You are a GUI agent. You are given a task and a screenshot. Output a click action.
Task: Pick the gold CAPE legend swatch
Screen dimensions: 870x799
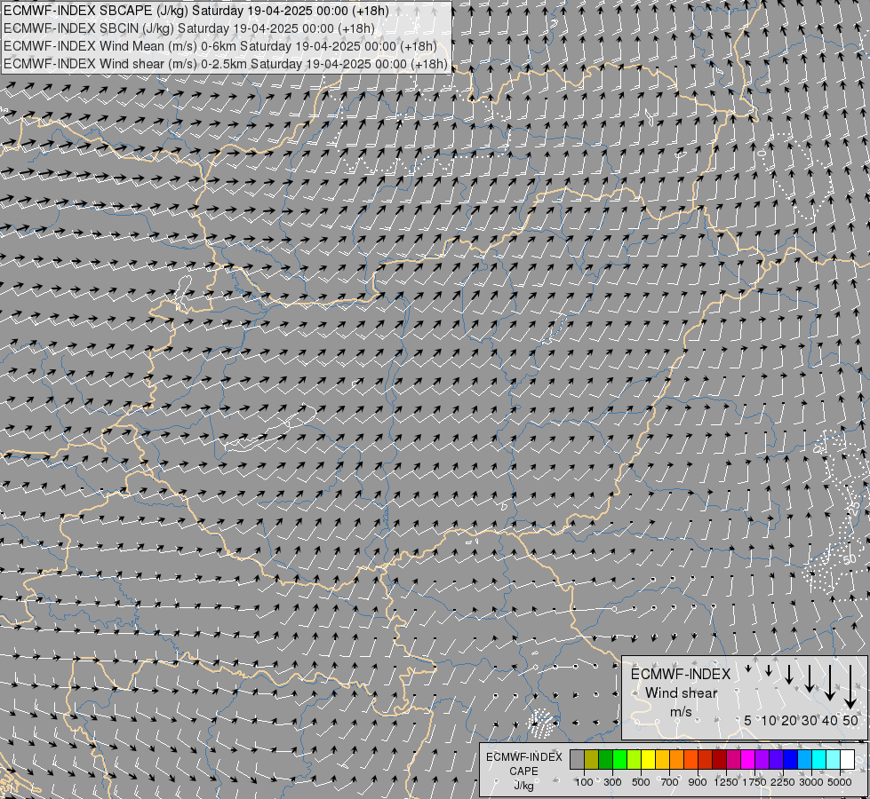click(x=662, y=759)
